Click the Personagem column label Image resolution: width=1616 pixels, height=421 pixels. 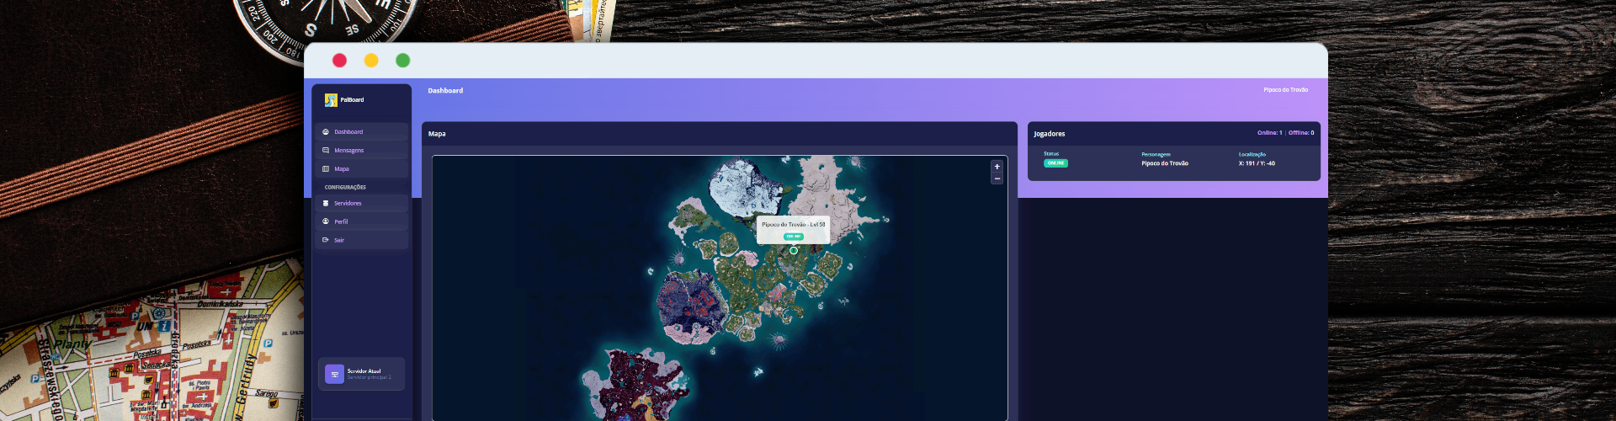pyautogui.click(x=1156, y=155)
